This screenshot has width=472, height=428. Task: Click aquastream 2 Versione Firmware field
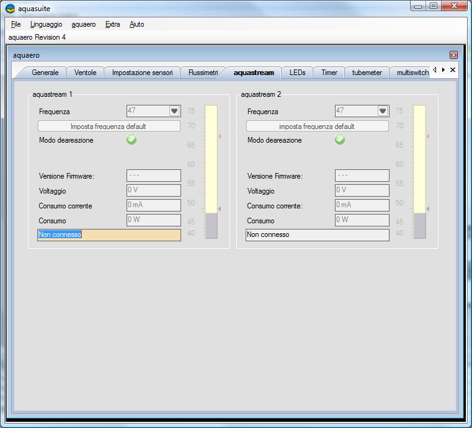(362, 176)
